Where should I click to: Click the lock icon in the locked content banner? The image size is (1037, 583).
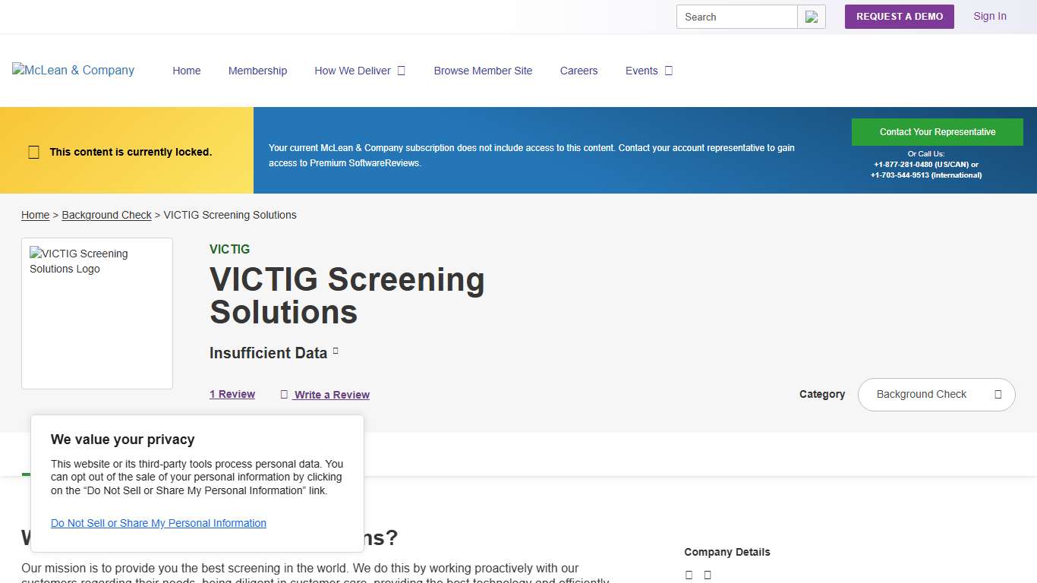click(33, 152)
